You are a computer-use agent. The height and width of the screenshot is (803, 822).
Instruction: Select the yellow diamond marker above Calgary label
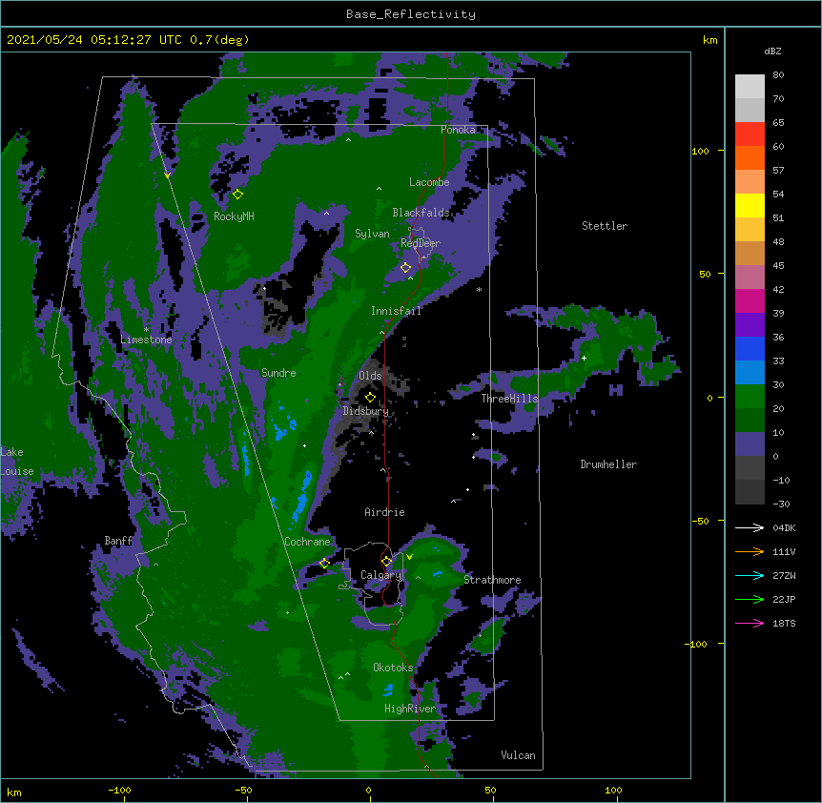386,561
